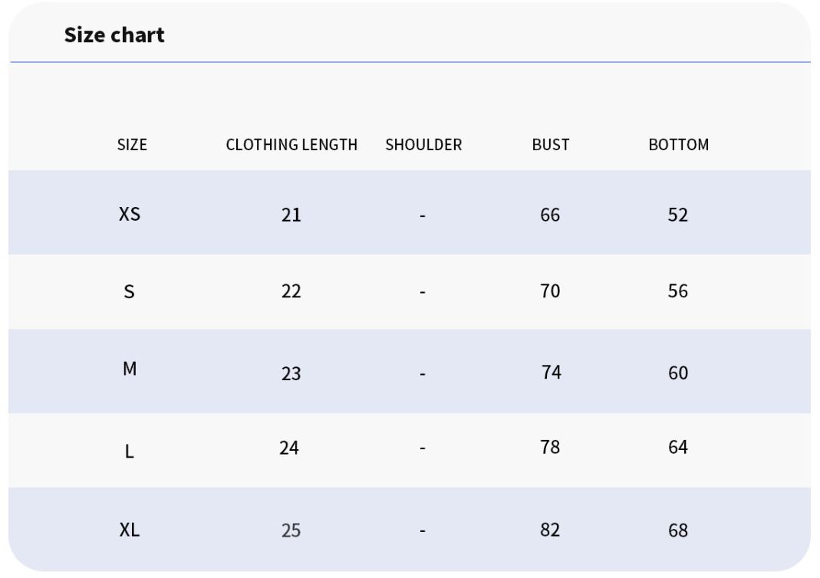Select bottom value 68 for XL
820x578 pixels.
pos(678,530)
